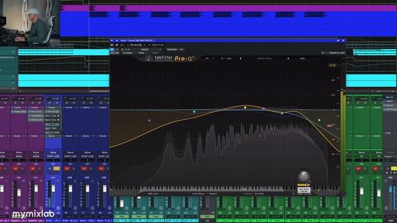
Task: Open plugin settings gear icon
Action: pyautogui.click(x=323, y=53)
